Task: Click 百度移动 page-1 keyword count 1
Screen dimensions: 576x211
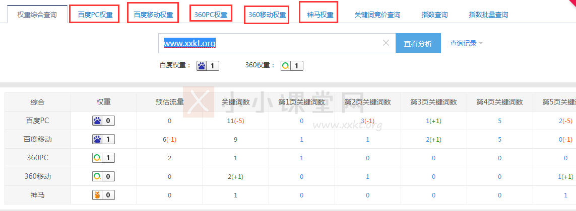Action: click(301, 140)
